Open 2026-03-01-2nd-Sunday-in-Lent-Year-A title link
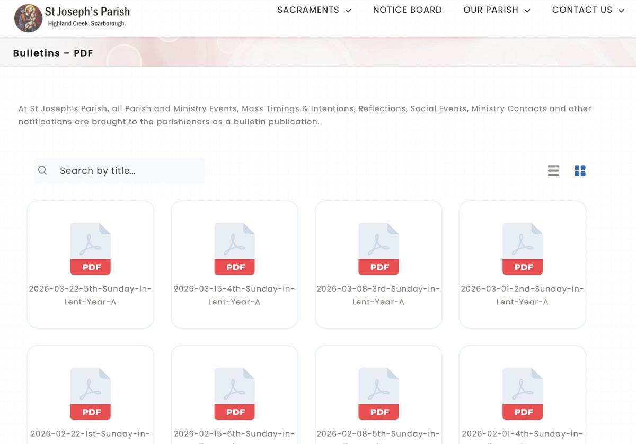 tap(523, 295)
